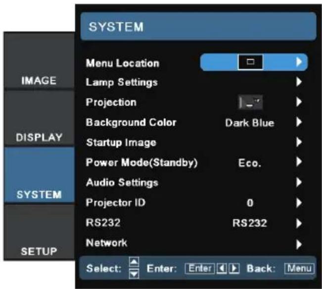Select the Projector ID label
This screenshot has width=322, height=289.
116,202
